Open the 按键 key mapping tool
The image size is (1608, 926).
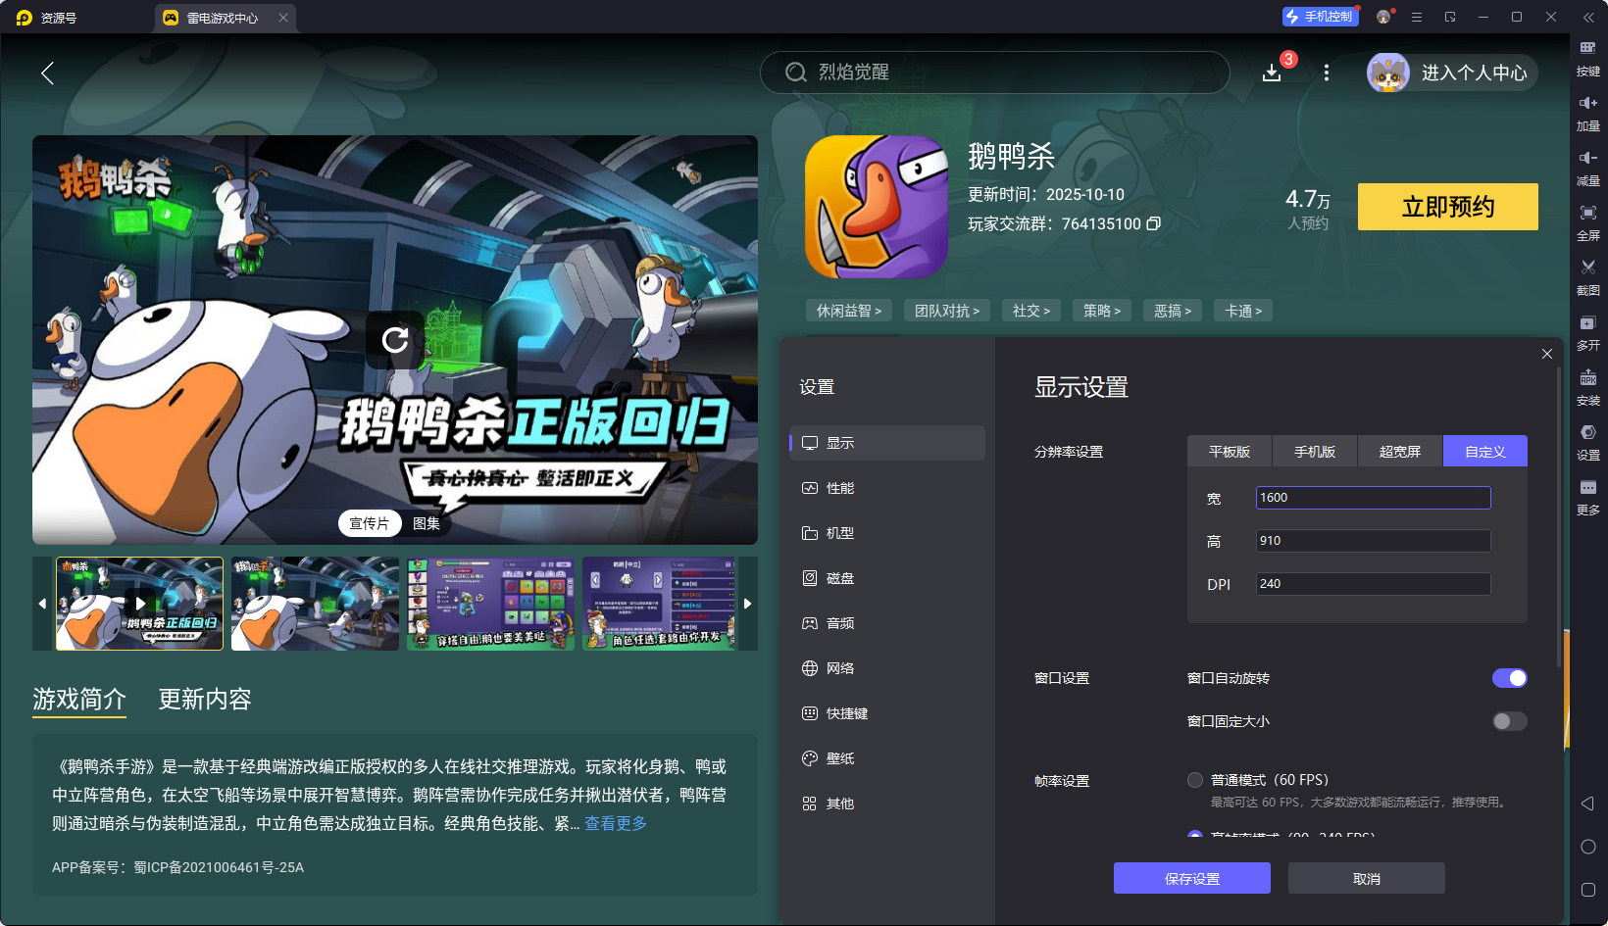1588,56
